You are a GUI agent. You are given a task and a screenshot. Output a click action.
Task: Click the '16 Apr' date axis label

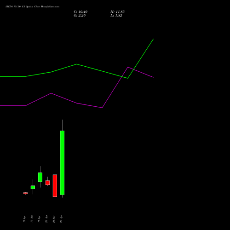pyautogui.click(x=32, y=219)
